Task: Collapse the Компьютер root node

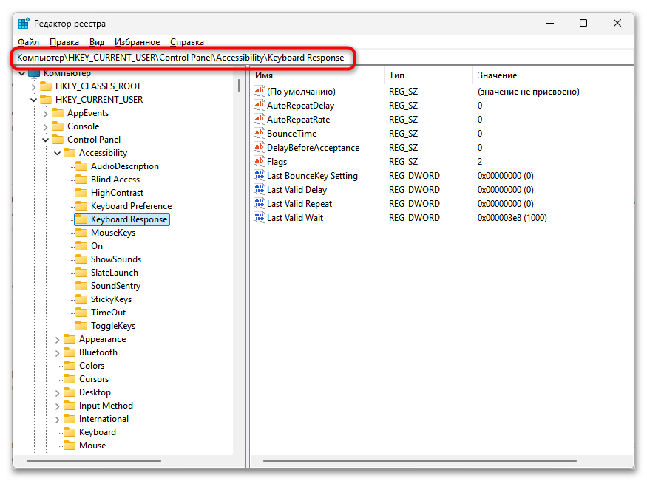Action: pos(22,74)
